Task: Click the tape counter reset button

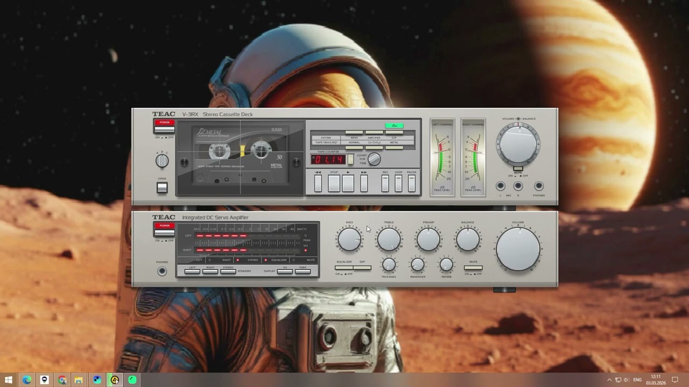Action: pyautogui.click(x=350, y=159)
